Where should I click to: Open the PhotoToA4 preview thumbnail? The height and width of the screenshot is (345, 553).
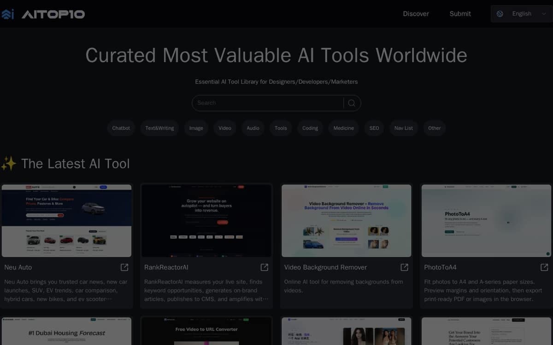click(486, 221)
